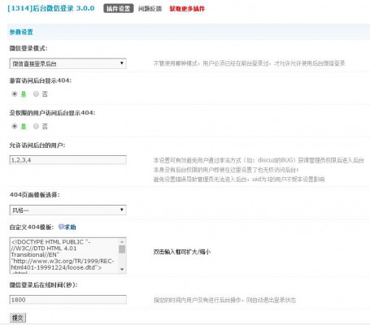Select 否 for 游客访问后台显示404
The width and height of the screenshot is (370, 325).
pyautogui.click(x=36, y=94)
